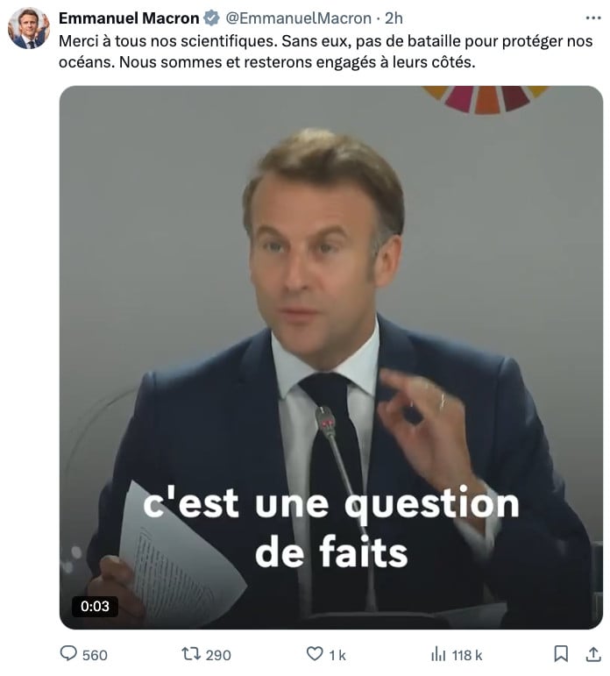610x676 pixels.
Task: Click the colorful SDG wheel logo in video
Action: click(x=485, y=100)
